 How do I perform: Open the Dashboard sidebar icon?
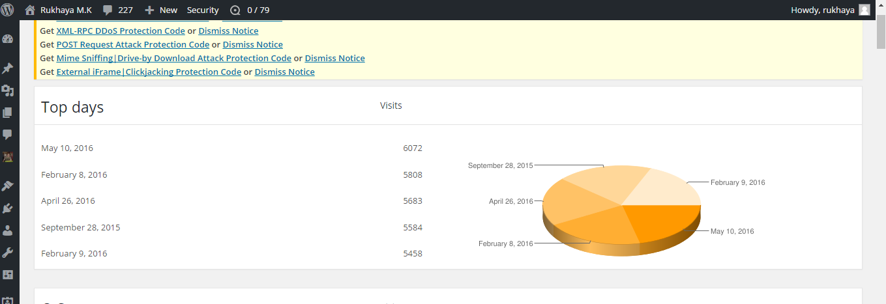[8, 39]
